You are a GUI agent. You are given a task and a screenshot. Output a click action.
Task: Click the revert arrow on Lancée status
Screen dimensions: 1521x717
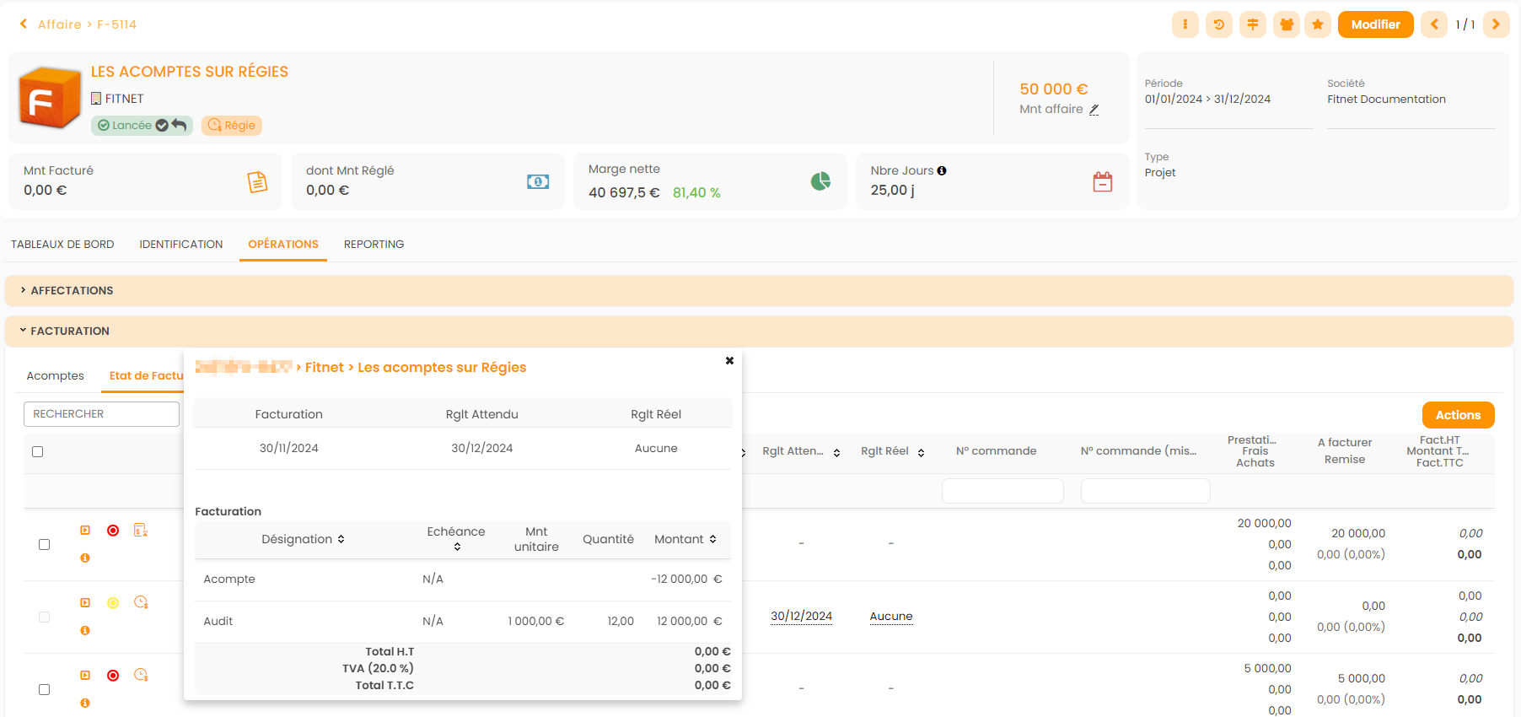180,125
